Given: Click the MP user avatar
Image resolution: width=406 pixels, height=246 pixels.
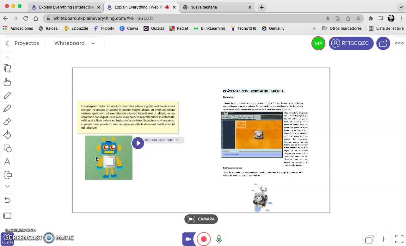Looking at the screenshot, I should coord(318,43).
